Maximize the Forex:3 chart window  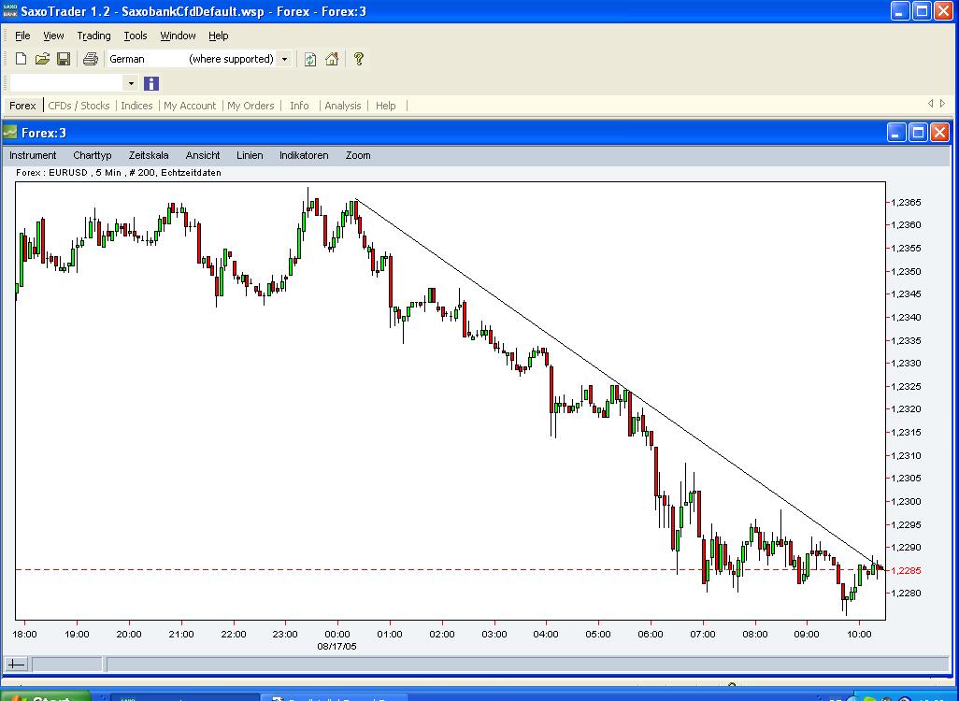click(918, 132)
